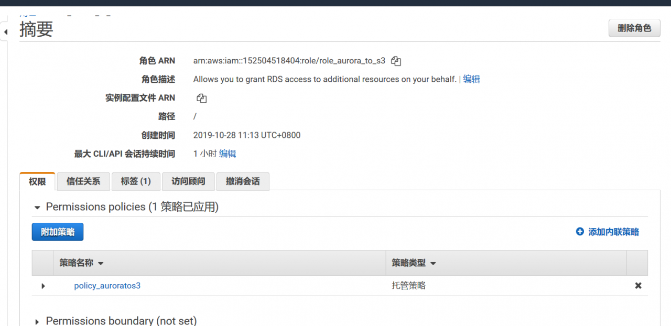Sort by 策略名称 column arrow
This screenshot has width=671, height=326.
[x=101, y=264]
